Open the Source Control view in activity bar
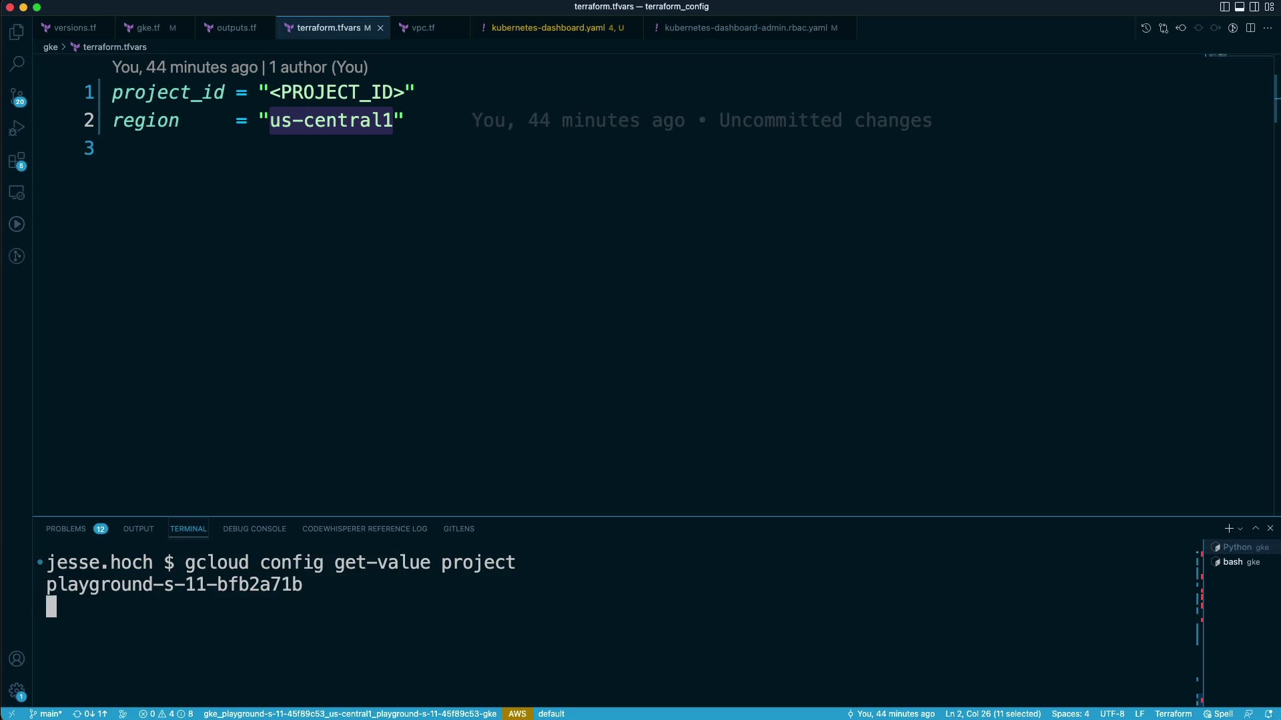Screen dimensions: 1281x720 (17, 97)
